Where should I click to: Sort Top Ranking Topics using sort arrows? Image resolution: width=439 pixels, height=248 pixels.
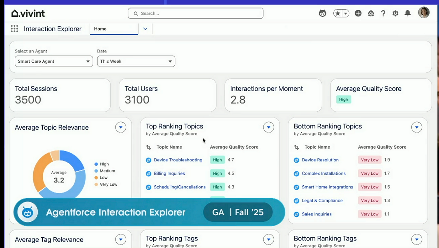pos(149,147)
